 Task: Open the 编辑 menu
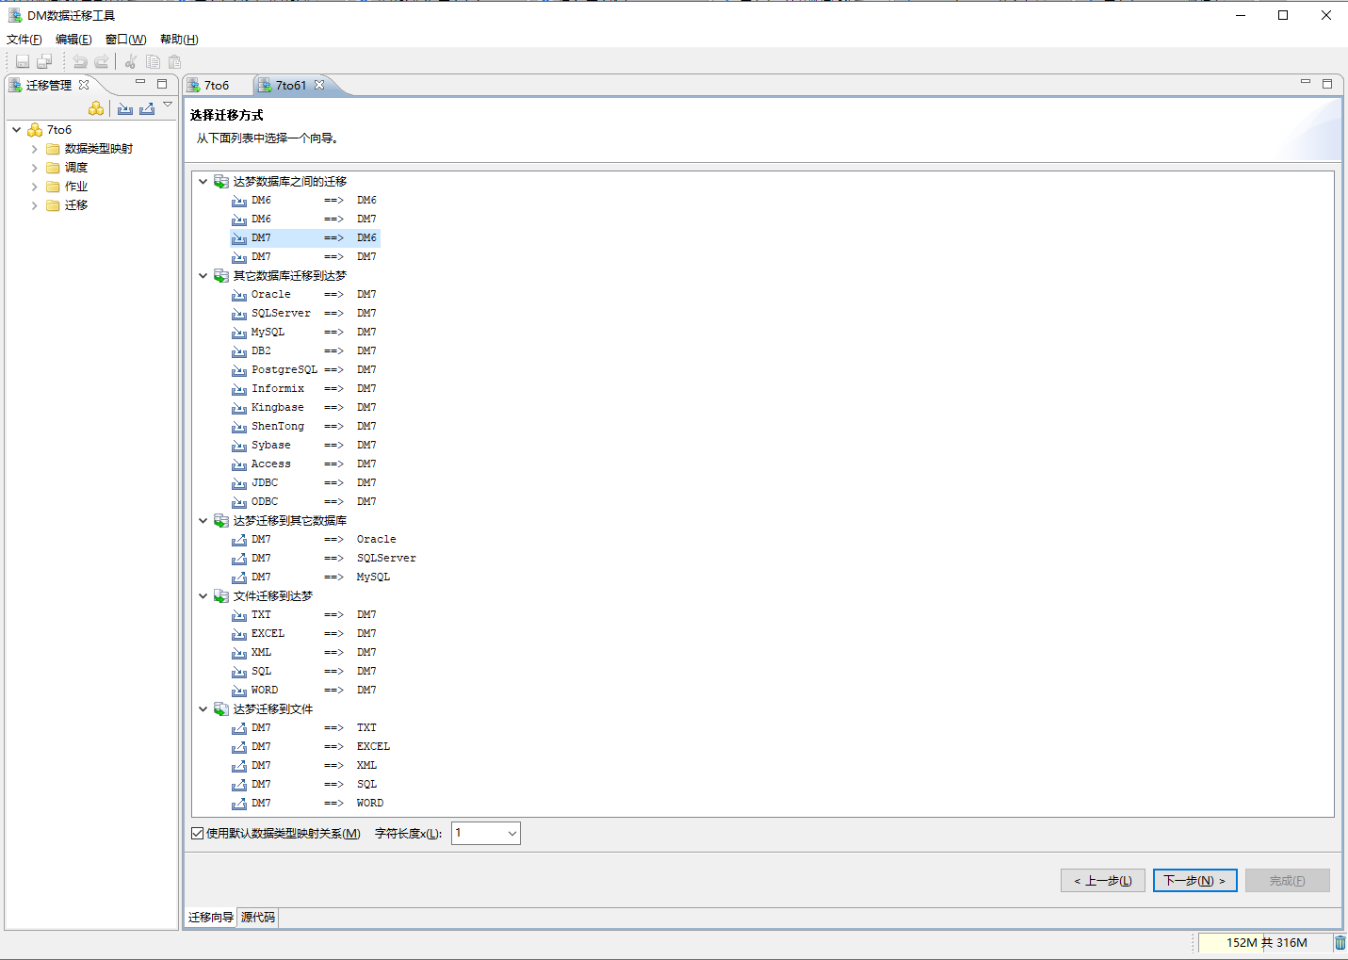[73, 40]
